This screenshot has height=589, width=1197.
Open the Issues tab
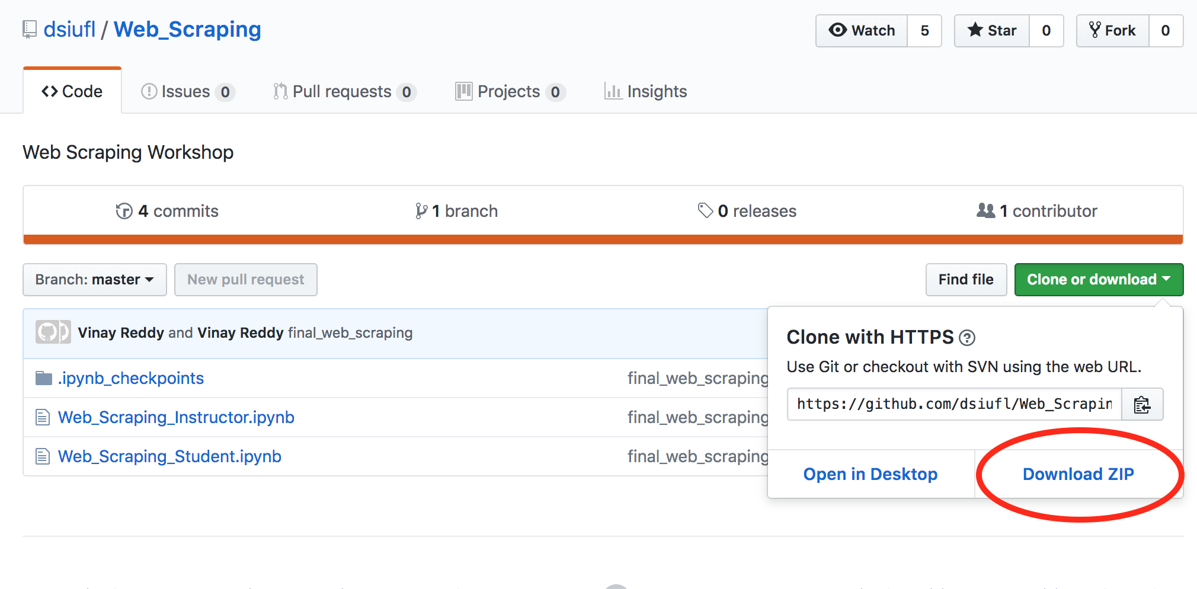(x=188, y=92)
